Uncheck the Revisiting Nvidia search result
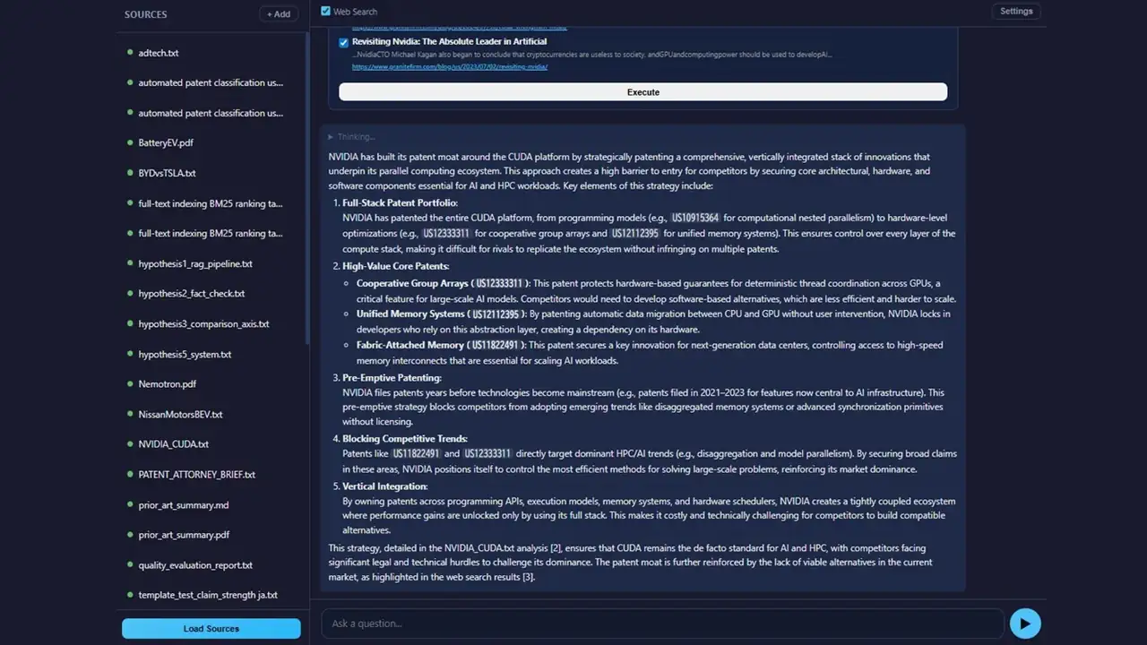This screenshot has height=645, width=1147. pos(344,42)
